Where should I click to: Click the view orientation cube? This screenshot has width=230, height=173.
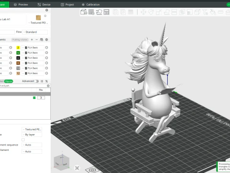coord(62,162)
